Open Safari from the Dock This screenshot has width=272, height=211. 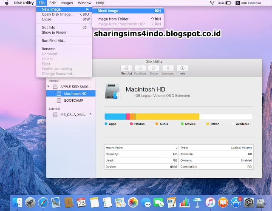[43, 202]
